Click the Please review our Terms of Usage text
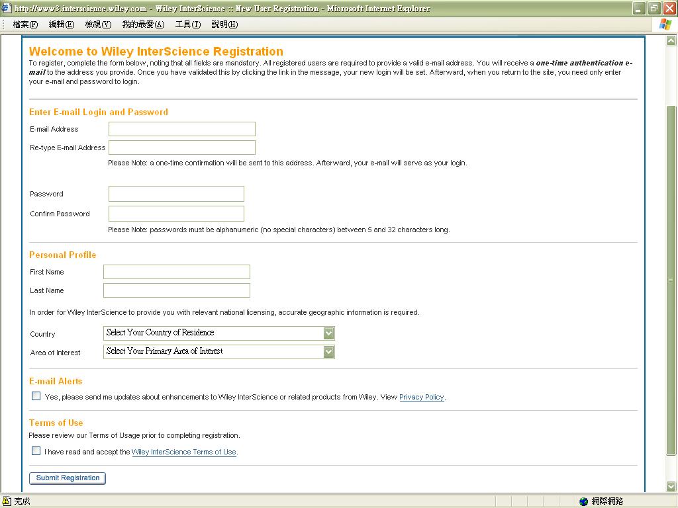The image size is (678, 508). (134, 435)
